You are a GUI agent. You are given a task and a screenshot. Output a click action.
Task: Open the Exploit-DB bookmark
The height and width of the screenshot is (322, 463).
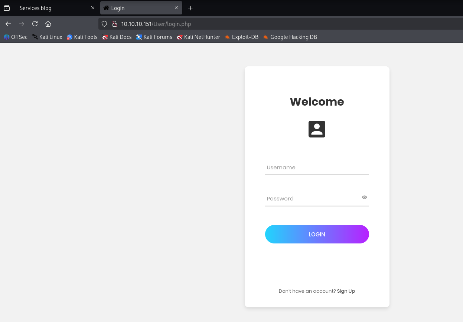coord(241,37)
